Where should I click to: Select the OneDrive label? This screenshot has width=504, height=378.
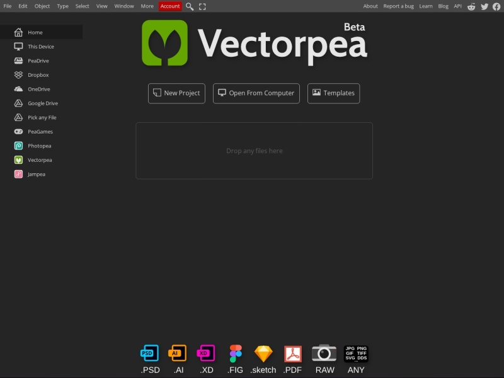[39, 89]
